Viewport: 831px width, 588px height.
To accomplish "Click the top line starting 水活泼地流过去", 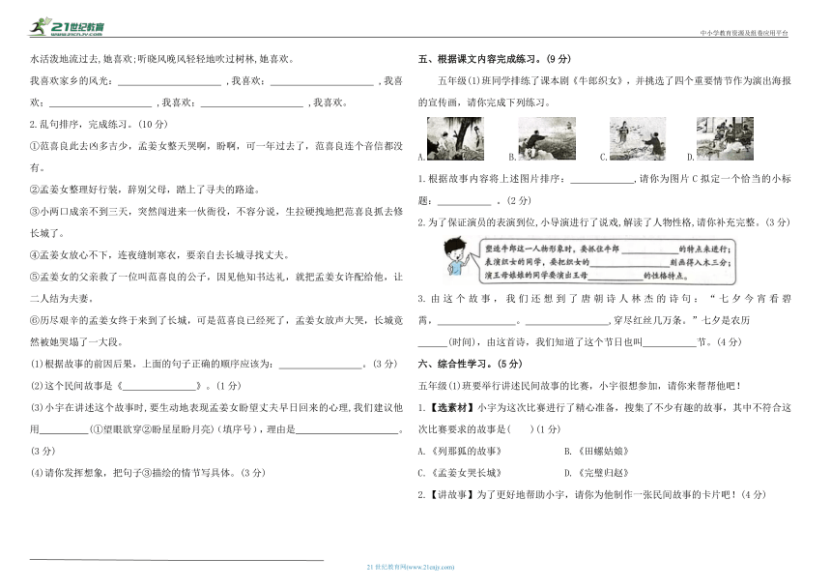I will pos(162,59).
